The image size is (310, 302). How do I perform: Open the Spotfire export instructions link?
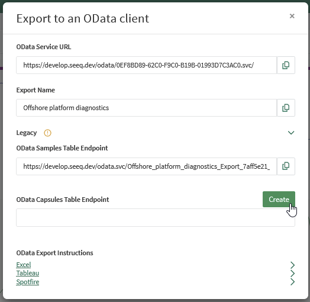(28, 282)
